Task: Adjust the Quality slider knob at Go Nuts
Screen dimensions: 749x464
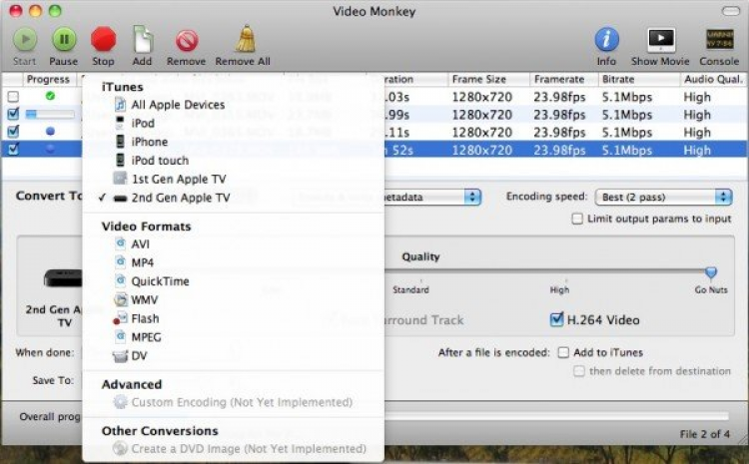Action: point(711,272)
